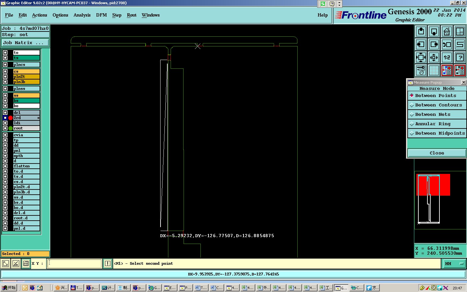Click Close in Measure Popup
467x292 pixels.
(x=437, y=153)
